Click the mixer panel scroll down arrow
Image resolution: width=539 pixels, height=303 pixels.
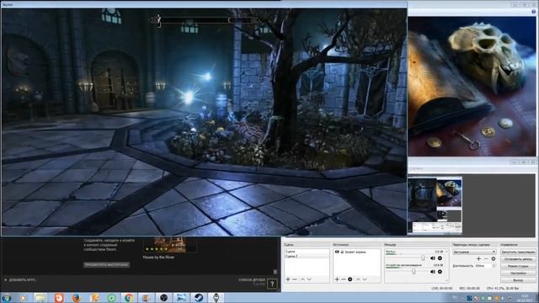pyautogui.click(x=446, y=281)
